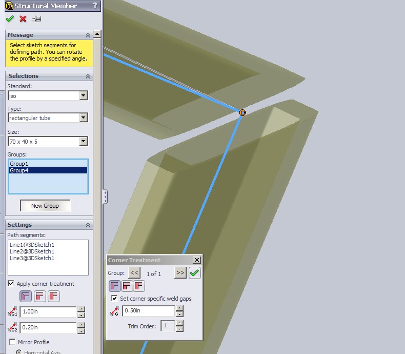Edit the G1 gap field 1.00in
The image size is (405, 354).
click(48, 312)
